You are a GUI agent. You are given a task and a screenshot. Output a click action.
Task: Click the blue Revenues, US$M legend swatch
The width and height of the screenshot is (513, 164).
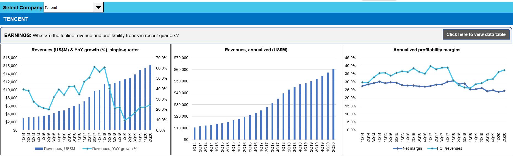click(x=39, y=149)
